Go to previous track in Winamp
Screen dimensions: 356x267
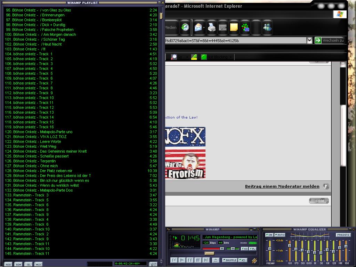[x=174, y=260]
